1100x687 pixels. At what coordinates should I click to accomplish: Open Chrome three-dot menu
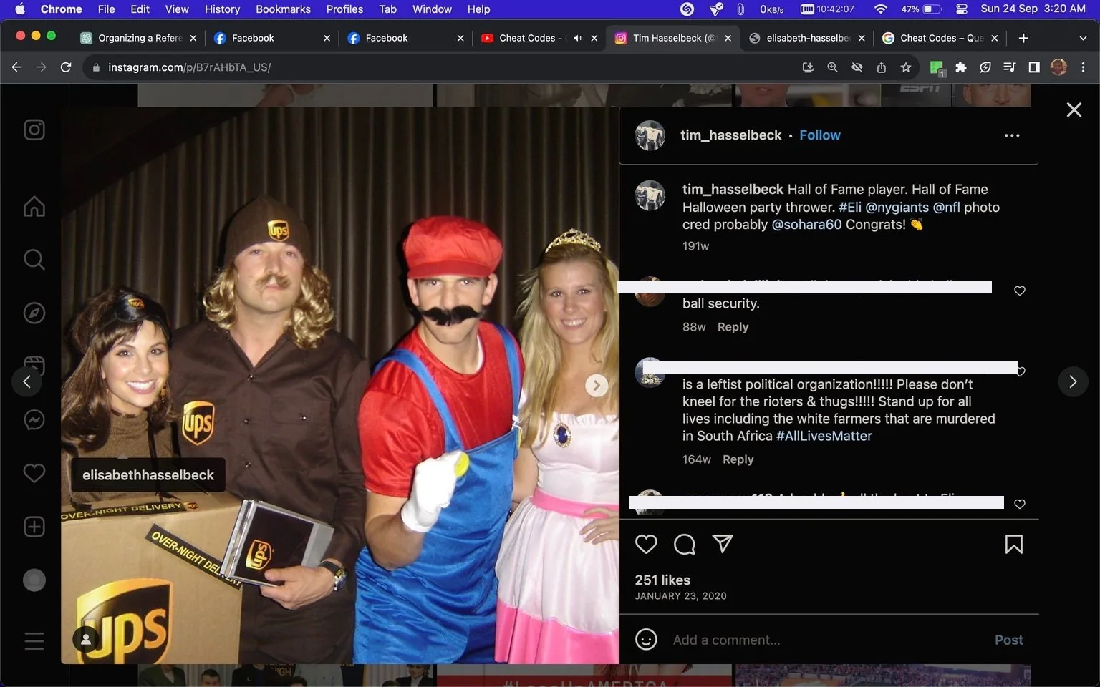[x=1083, y=67]
